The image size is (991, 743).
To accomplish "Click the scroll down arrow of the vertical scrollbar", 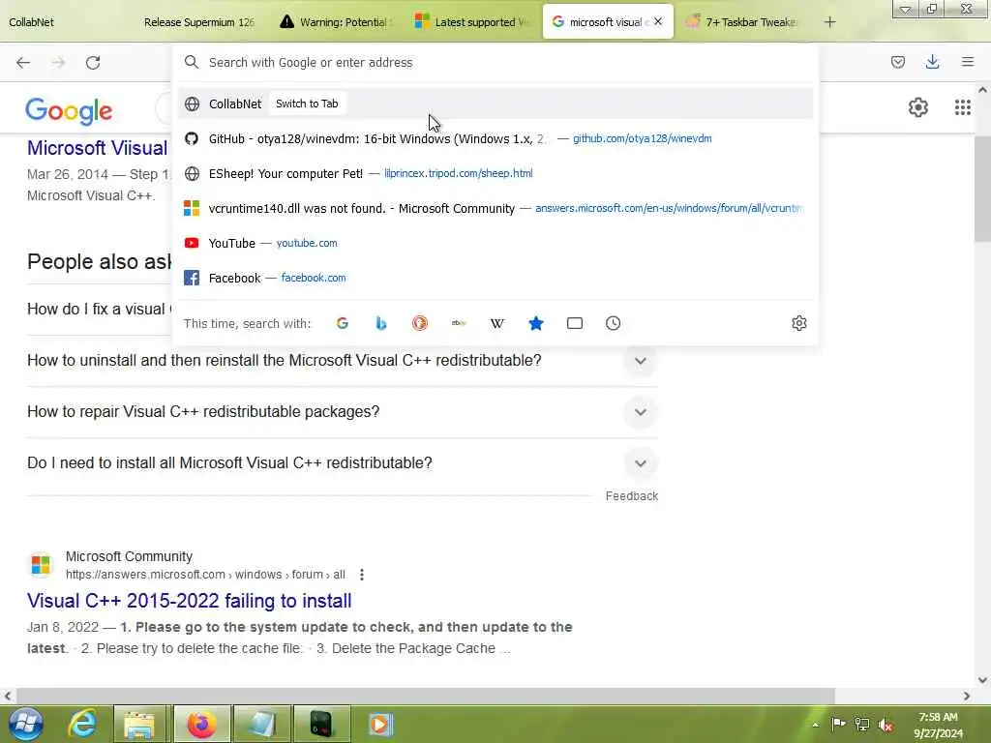I will click(982, 680).
